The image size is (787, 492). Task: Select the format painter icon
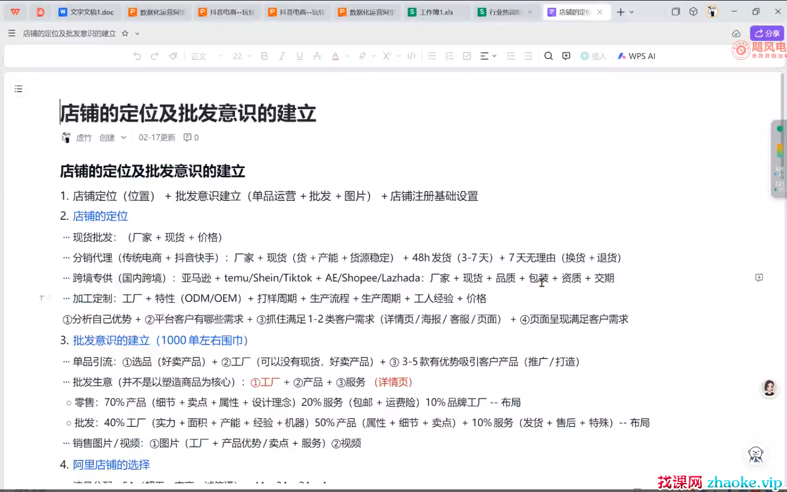(x=173, y=56)
